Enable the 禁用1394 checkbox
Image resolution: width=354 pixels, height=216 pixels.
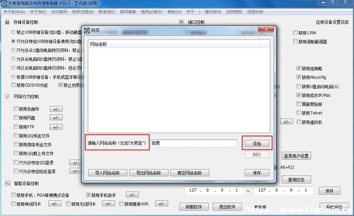click(x=295, y=33)
